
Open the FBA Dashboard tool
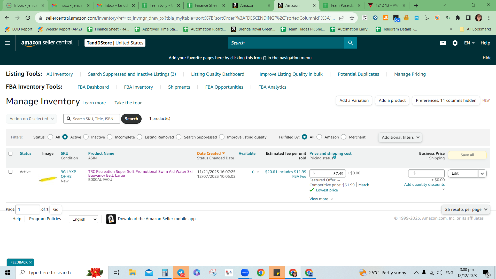(93, 87)
